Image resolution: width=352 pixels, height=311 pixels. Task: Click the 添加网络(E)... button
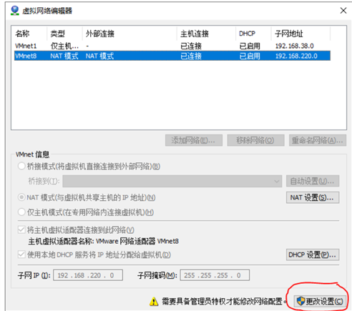tap(194, 140)
